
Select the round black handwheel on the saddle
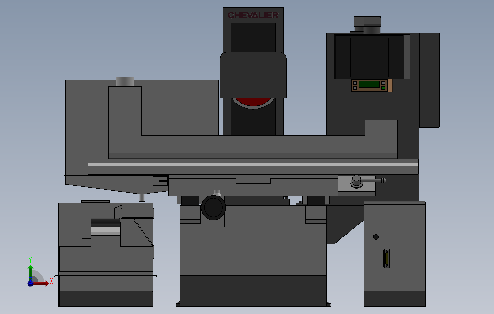[213, 208]
